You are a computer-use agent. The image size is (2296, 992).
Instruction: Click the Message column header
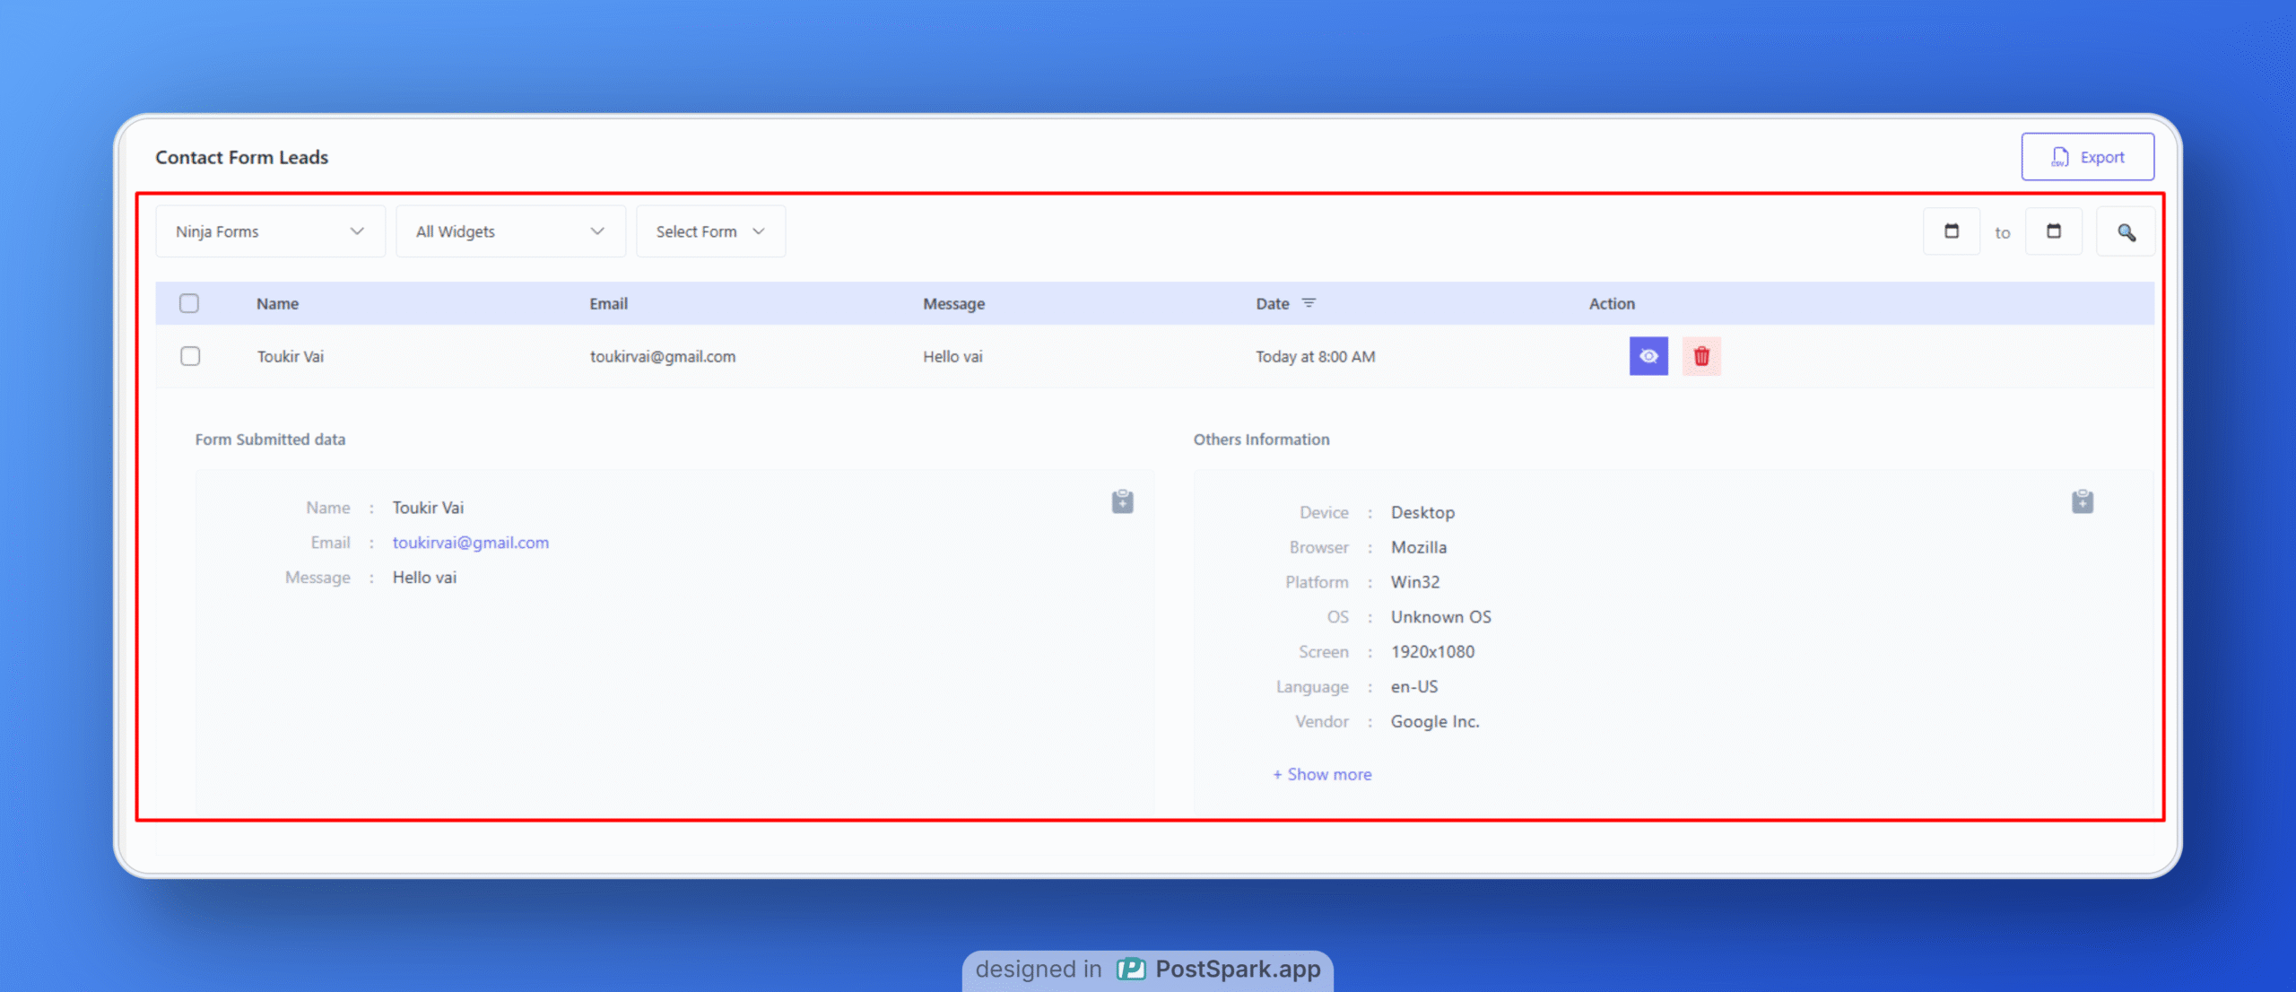click(954, 304)
